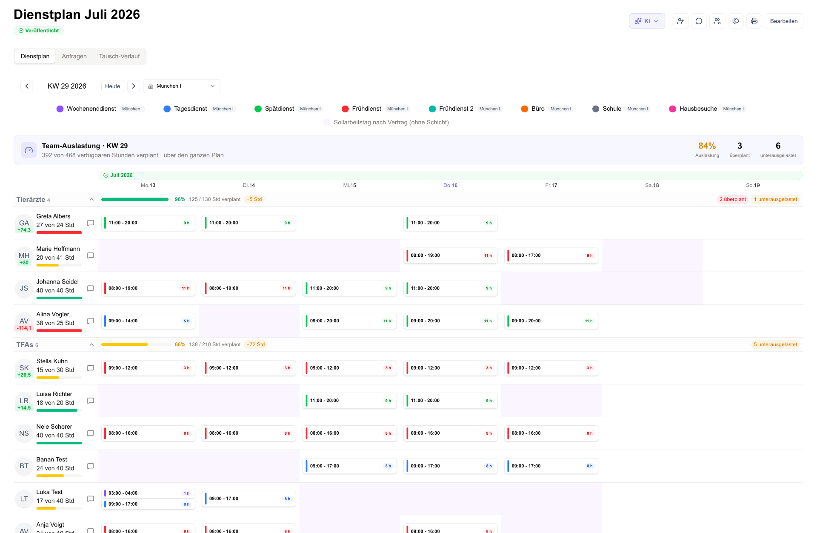The width and height of the screenshot is (817, 533).
Task: Click the print icon
Action: 754,21
